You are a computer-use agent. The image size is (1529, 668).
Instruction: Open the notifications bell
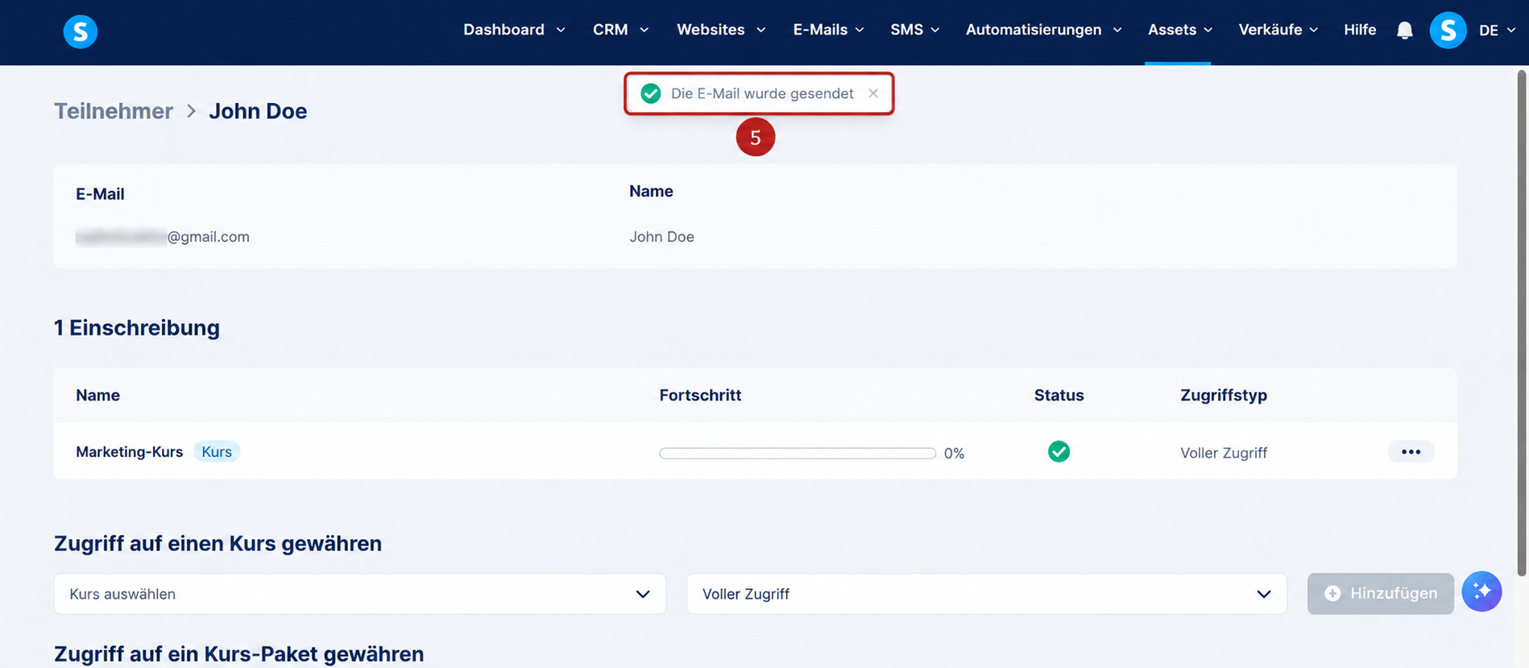1404,31
